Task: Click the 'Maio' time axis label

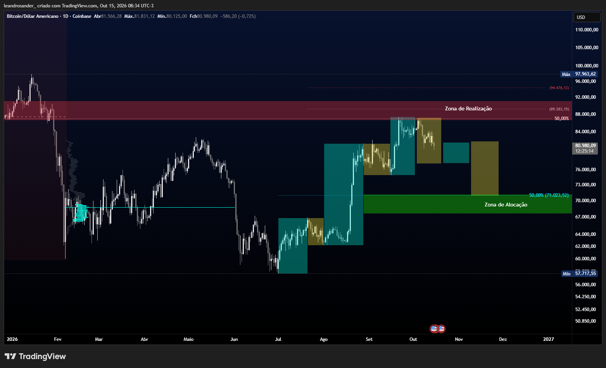Action: [x=188, y=339]
